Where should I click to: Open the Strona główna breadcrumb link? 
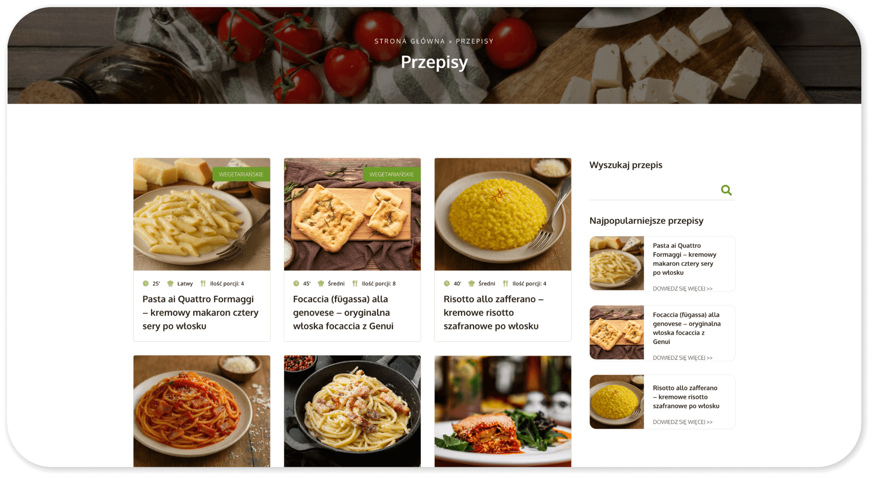coord(409,41)
